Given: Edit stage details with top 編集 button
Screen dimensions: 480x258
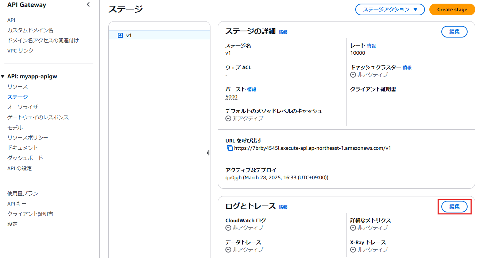Looking at the screenshot, I should [454, 32].
